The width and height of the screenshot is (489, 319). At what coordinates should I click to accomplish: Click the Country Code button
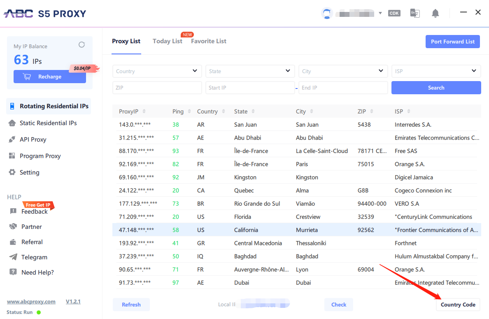[458, 305]
